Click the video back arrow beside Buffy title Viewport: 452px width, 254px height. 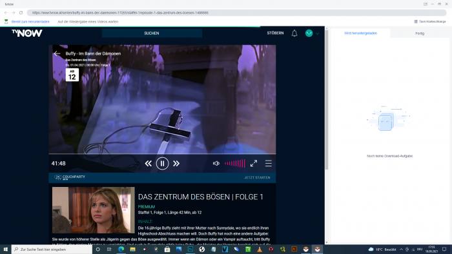(57, 54)
